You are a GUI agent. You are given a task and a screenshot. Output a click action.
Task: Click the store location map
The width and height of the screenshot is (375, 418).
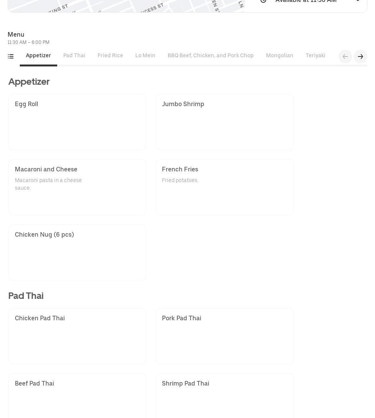pyautogui.click(x=126, y=6)
